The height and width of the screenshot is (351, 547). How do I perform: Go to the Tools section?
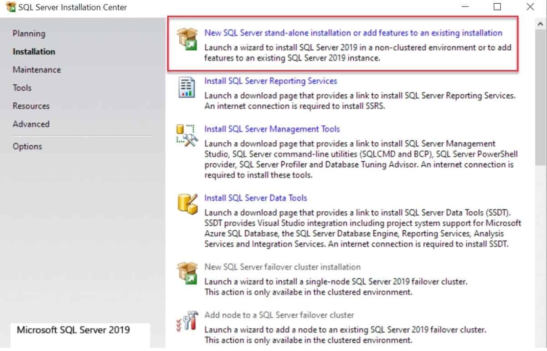pos(22,88)
